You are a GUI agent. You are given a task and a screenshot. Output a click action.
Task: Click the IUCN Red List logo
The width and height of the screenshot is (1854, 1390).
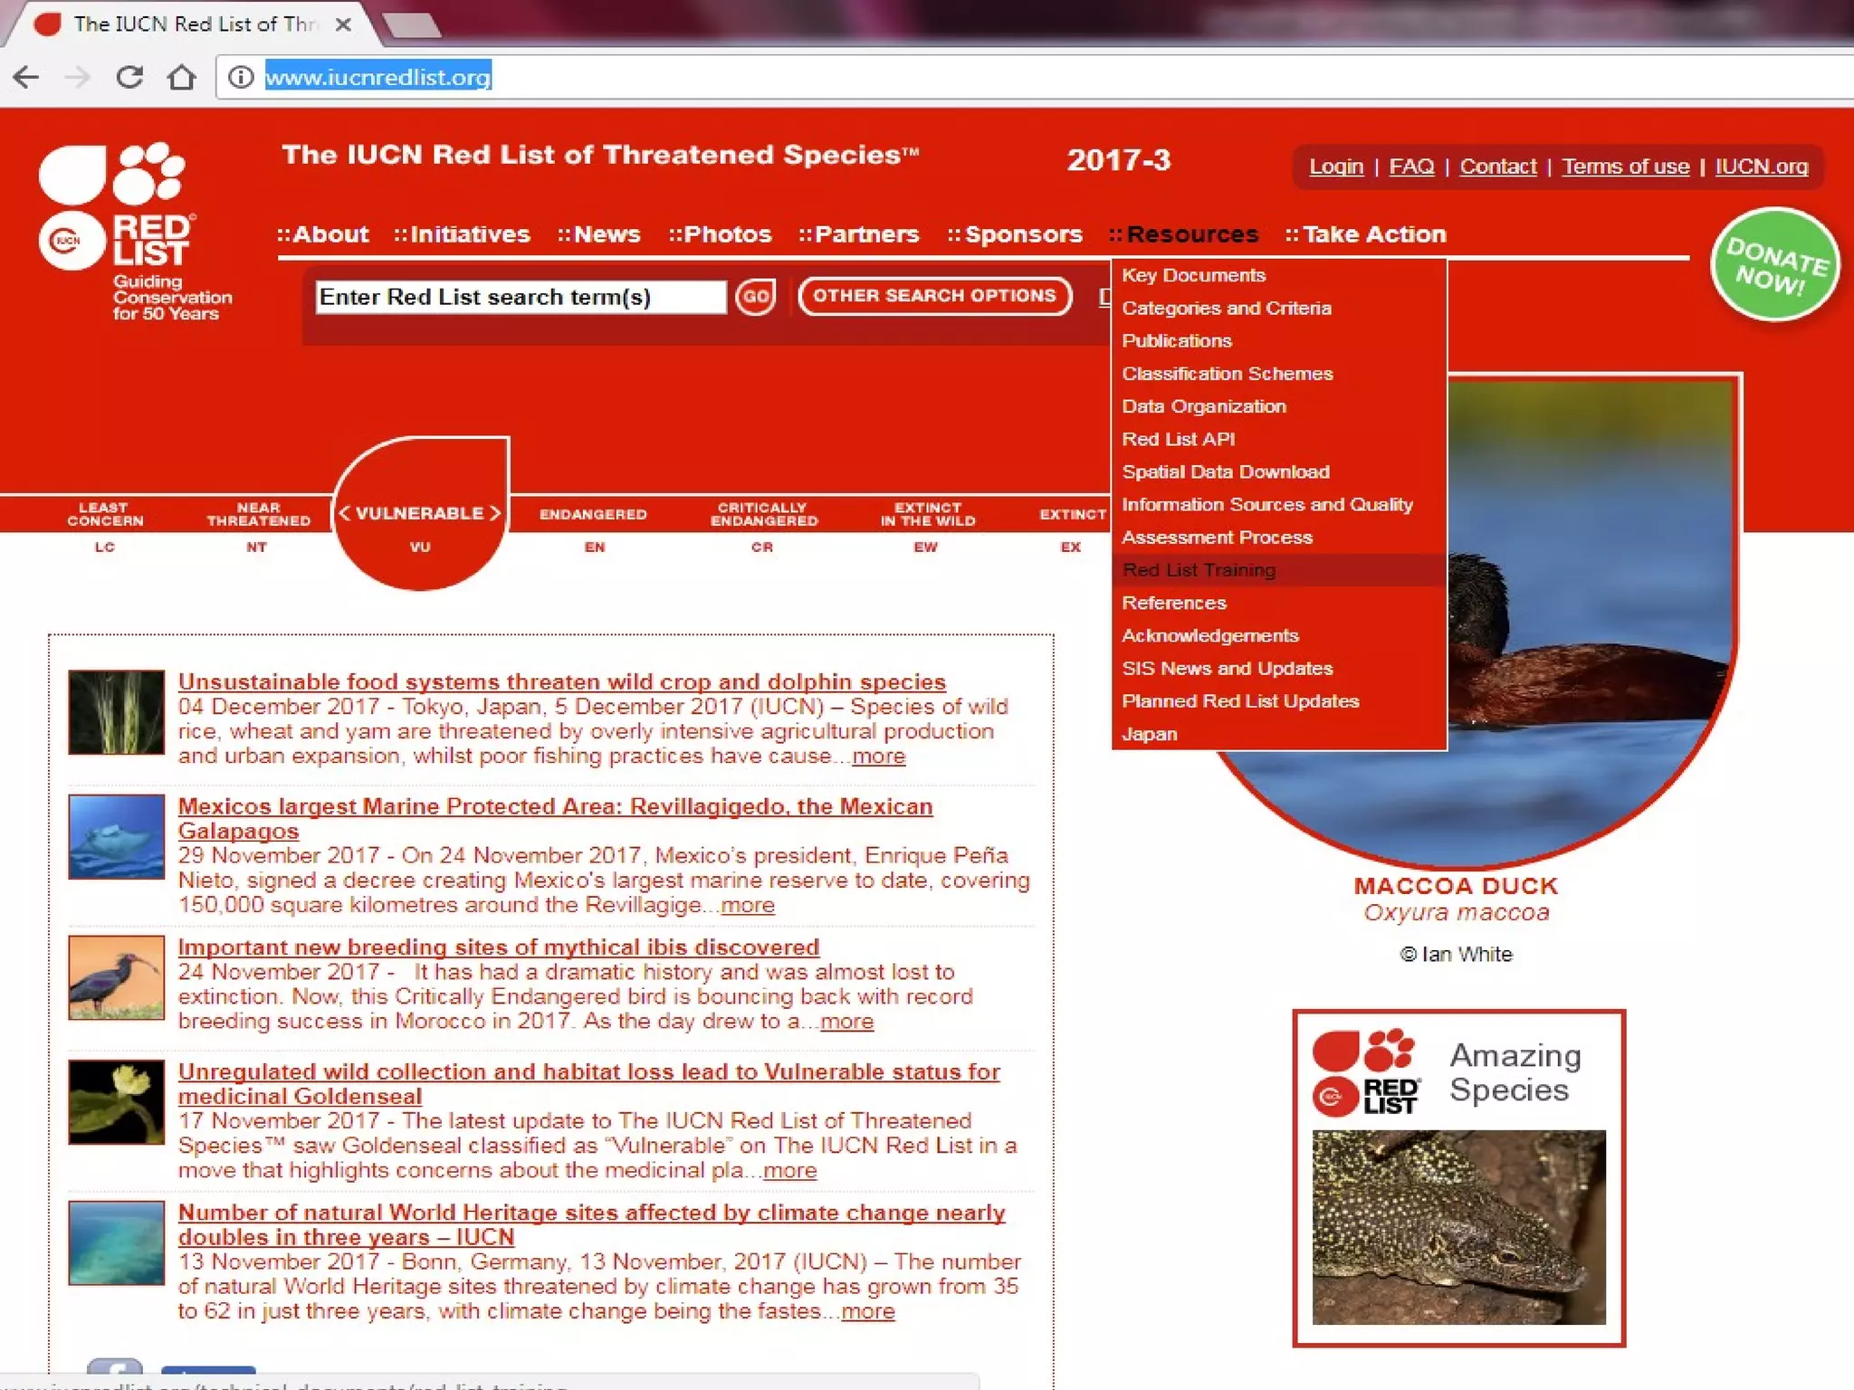[134, 232]
